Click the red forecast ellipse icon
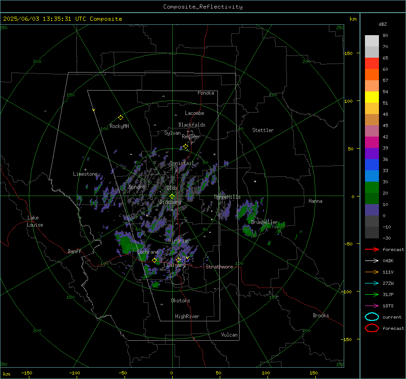 [x=372, y=328]
